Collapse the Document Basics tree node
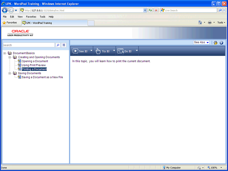Image resolution: width=228 pixels, height=171 pixels. pos(5,53)
